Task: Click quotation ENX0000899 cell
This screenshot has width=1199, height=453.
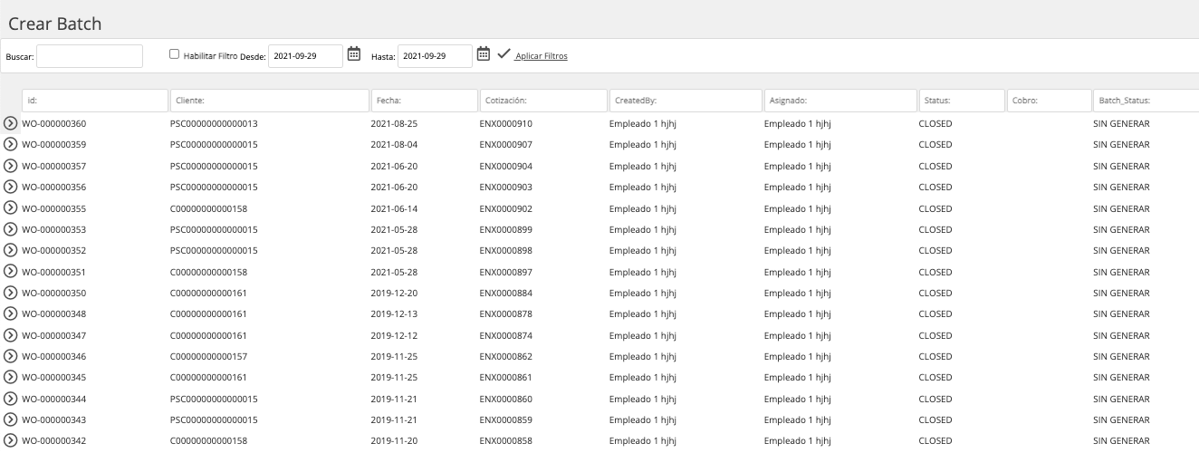Action: coord(506,229)
